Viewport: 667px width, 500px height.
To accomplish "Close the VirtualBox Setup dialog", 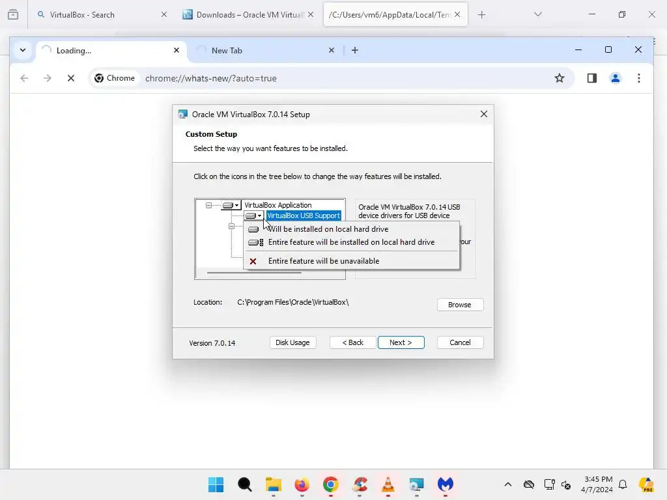I will (484, 114).
